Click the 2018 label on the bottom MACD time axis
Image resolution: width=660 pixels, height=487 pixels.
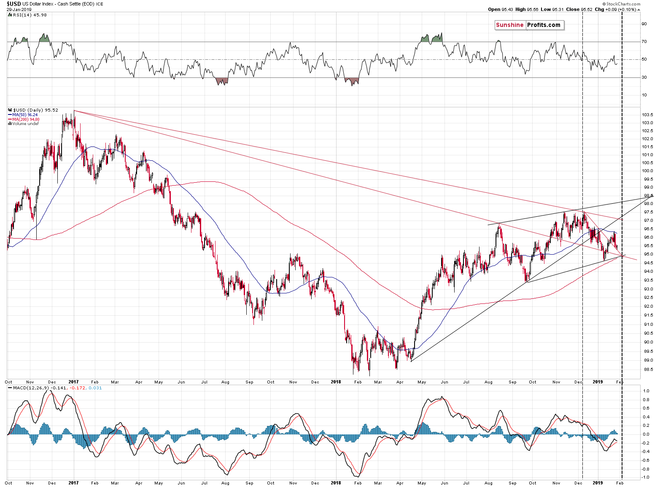tap(336, 483)
